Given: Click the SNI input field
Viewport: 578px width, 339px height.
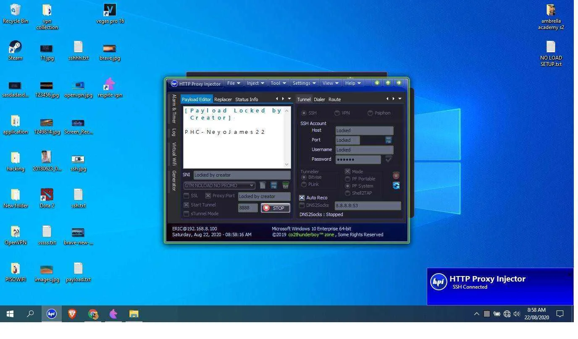Looking at the screenshot, I should (242, 175).
